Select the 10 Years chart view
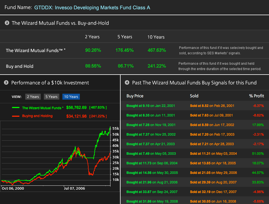The image size is (269, 204). pos(71,97)
